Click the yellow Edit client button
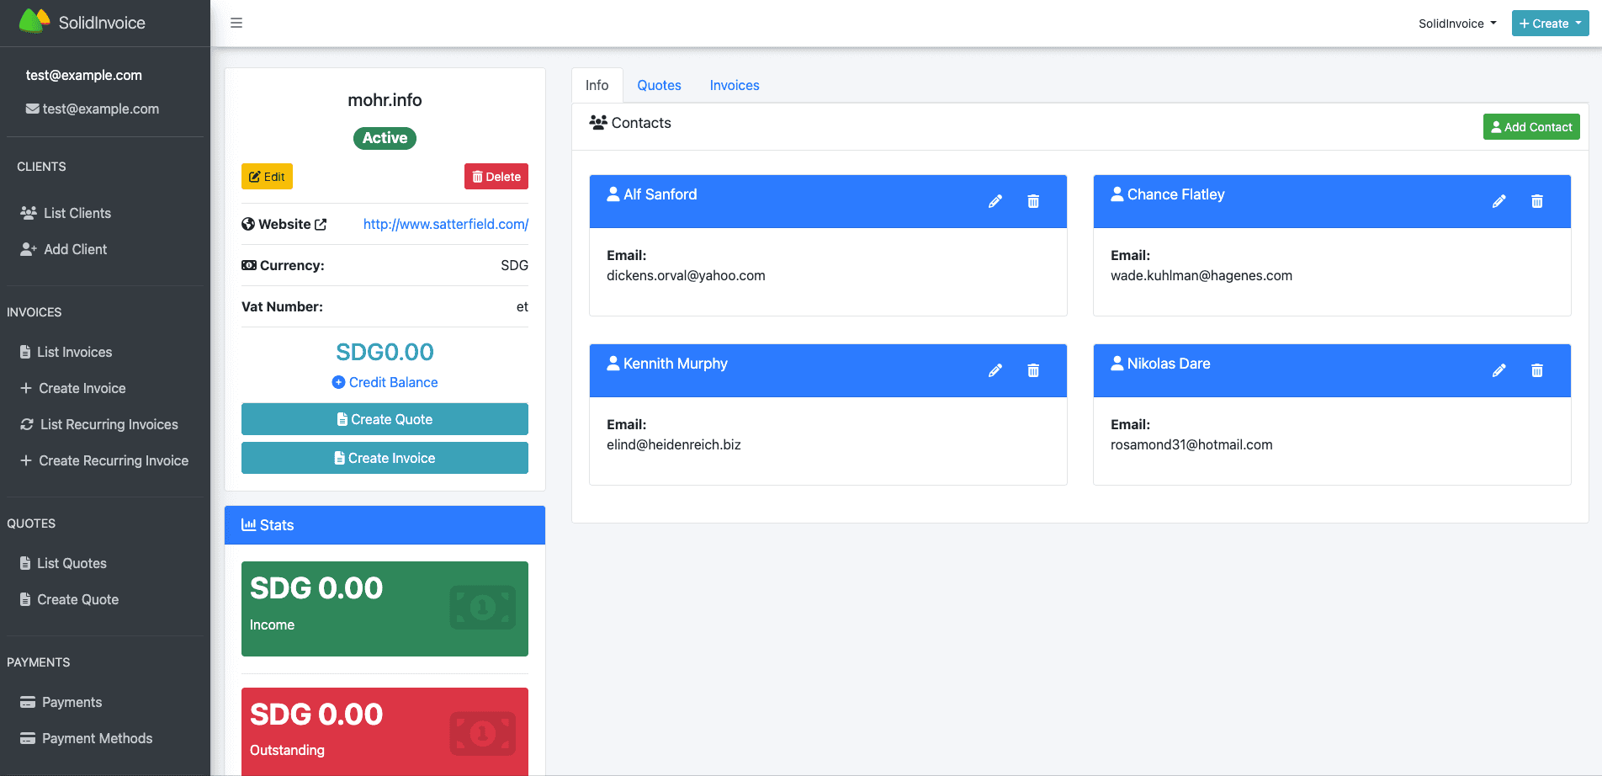This screenshot has width=1602, height=776. pyautogui.click(x=267, y=177)
